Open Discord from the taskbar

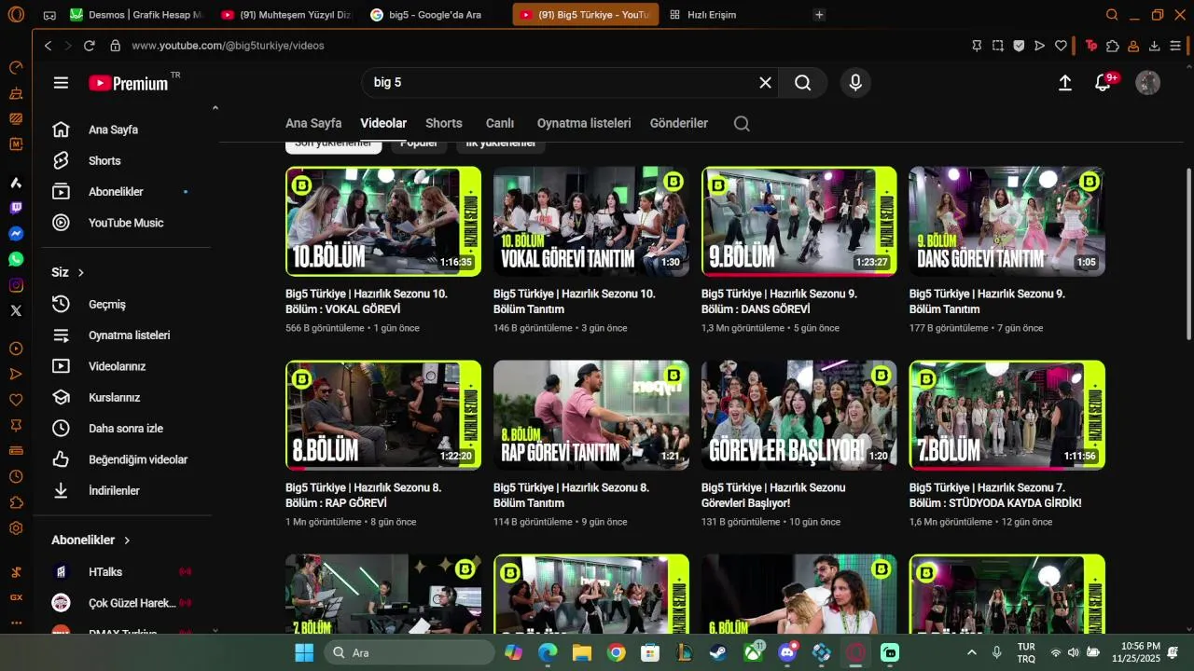[788, 653]
